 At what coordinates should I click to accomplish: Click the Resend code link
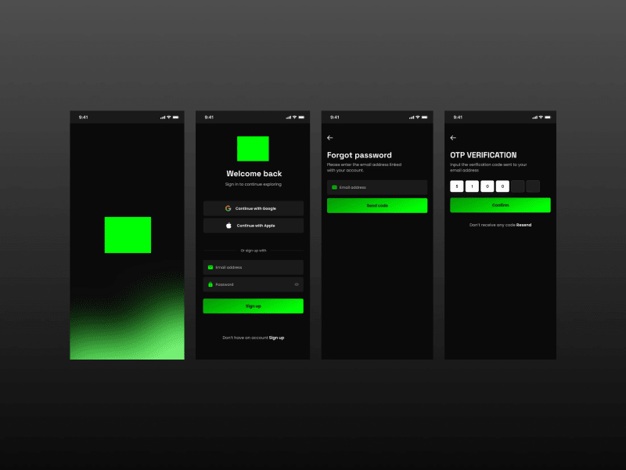pos(523,225)
